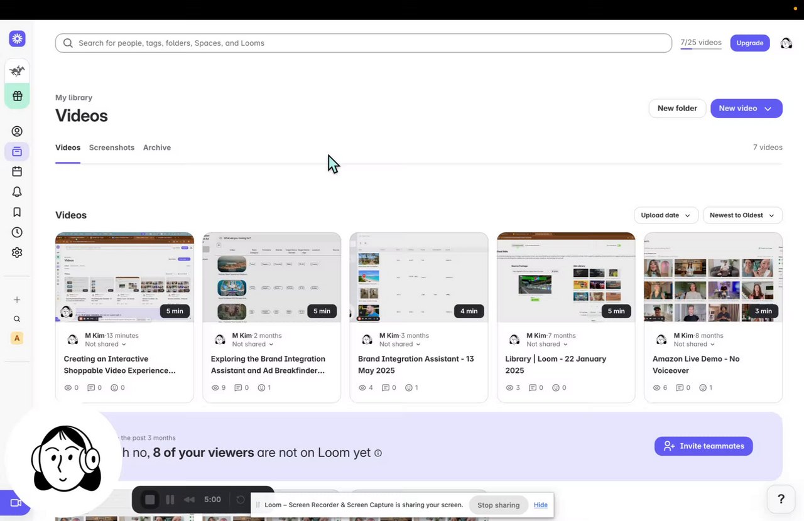Open the Library | Loom - 22 January thumbnail
The height and width of the screenshot is (521, 804).
coord(566,277)
